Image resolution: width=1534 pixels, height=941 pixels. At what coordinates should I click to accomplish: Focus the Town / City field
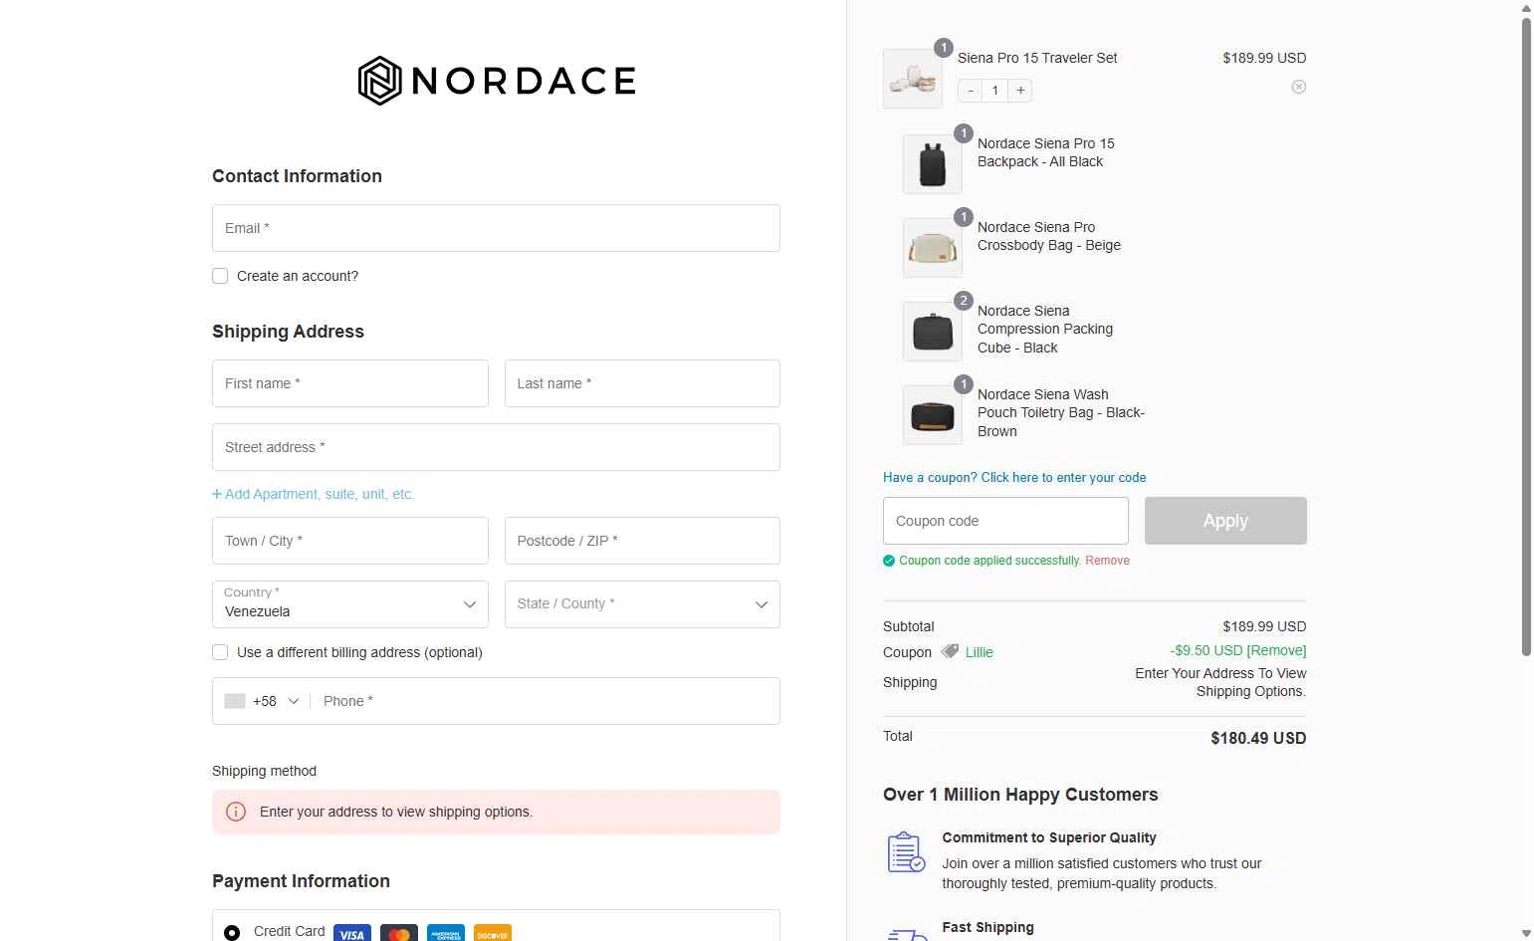[x=350, y=541]
